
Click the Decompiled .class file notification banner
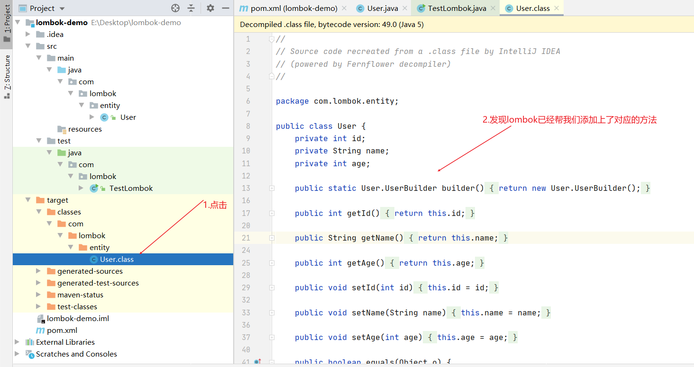coord(464,24)
